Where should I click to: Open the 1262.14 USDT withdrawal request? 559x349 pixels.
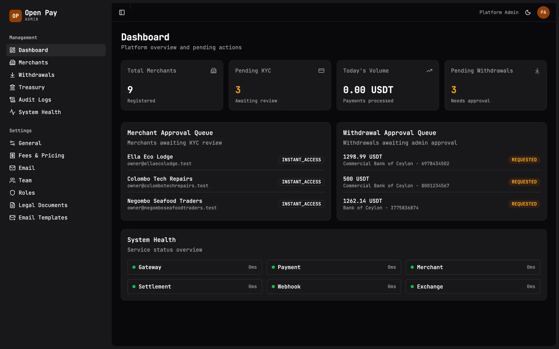click(x=442, y=204)
